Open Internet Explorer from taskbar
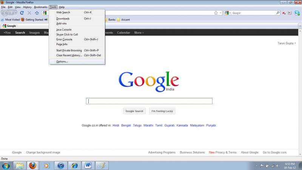The height and width of the screenshot is (170, 302). [74, 165]
